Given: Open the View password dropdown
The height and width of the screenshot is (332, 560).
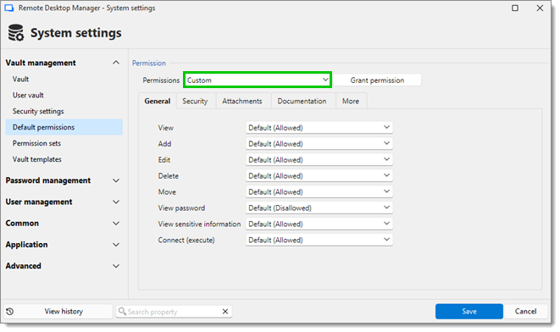Looking at the screenshot, I should click(x=319, y=207).
